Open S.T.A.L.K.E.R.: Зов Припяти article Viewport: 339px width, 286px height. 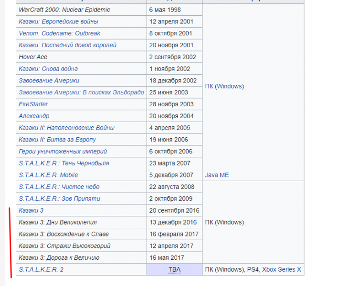59,198
